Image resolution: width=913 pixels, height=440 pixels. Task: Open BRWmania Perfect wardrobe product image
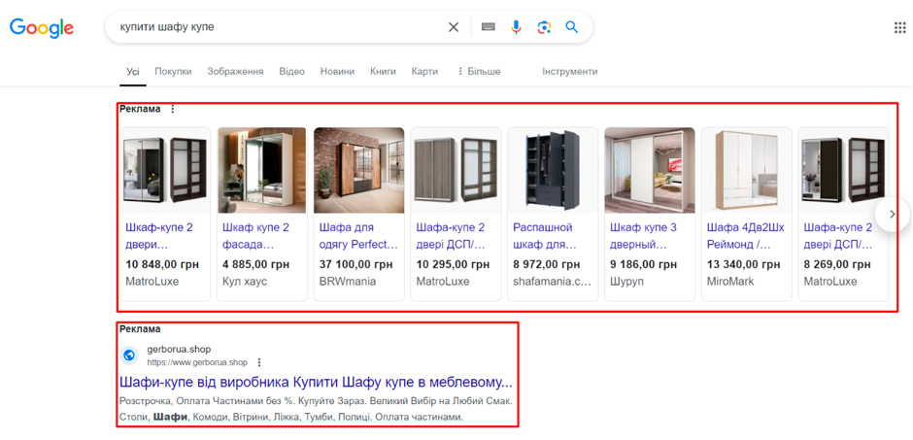tap(358, 170)
